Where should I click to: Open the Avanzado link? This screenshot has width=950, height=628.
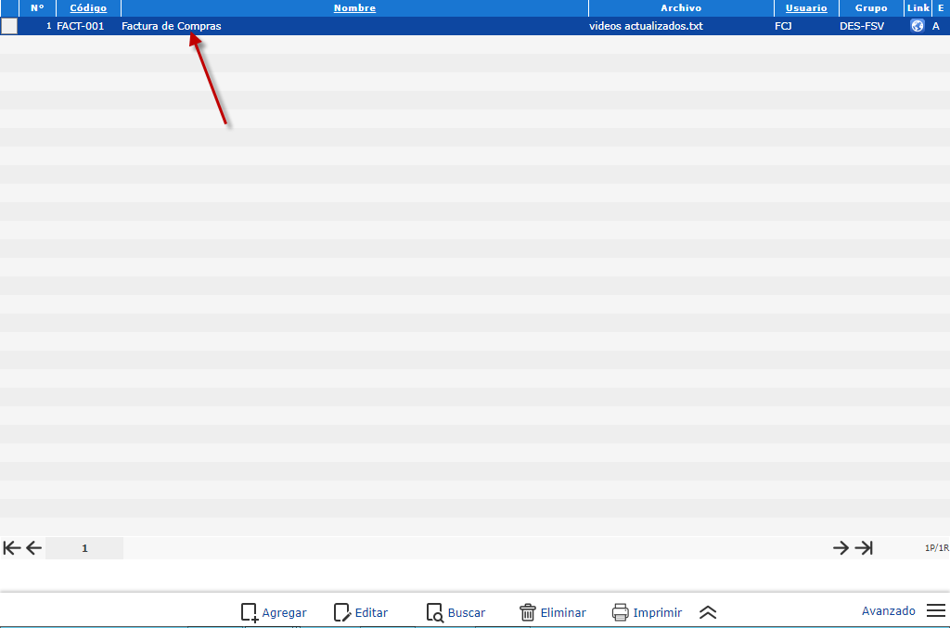pos(888,610)
